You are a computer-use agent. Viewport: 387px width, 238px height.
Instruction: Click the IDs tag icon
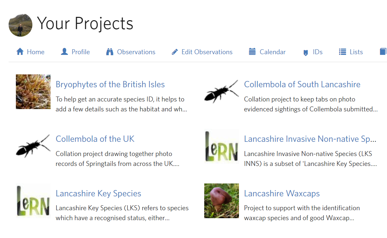pos(306,53)
